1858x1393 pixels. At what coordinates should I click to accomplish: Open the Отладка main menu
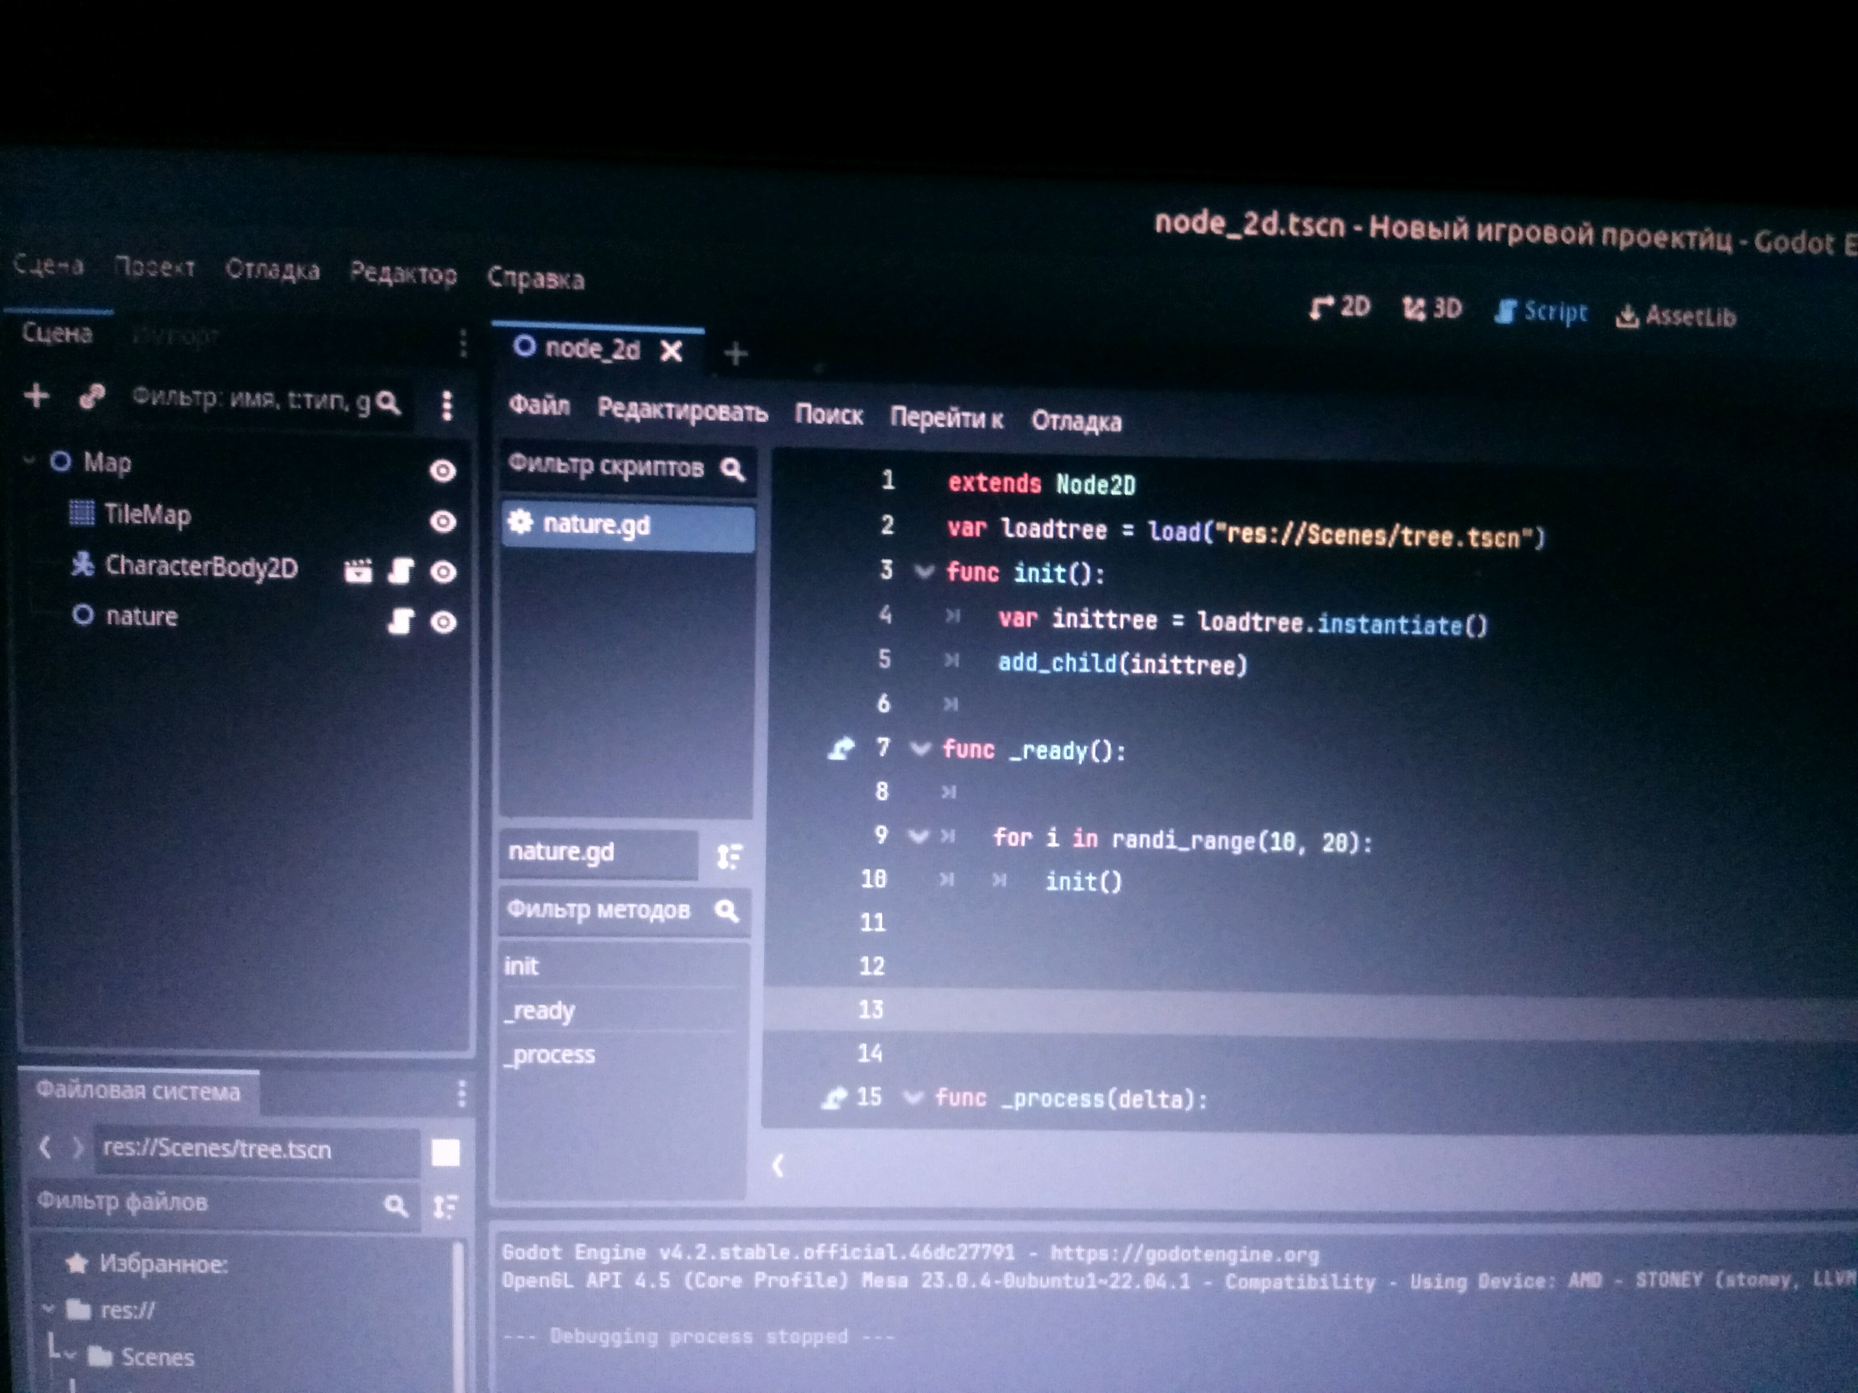coord(273,270)
